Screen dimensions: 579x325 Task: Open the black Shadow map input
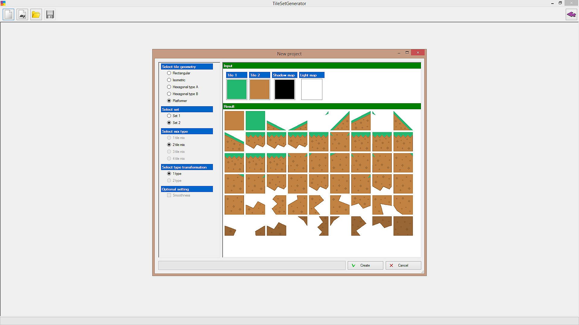(x=285, y=89)
